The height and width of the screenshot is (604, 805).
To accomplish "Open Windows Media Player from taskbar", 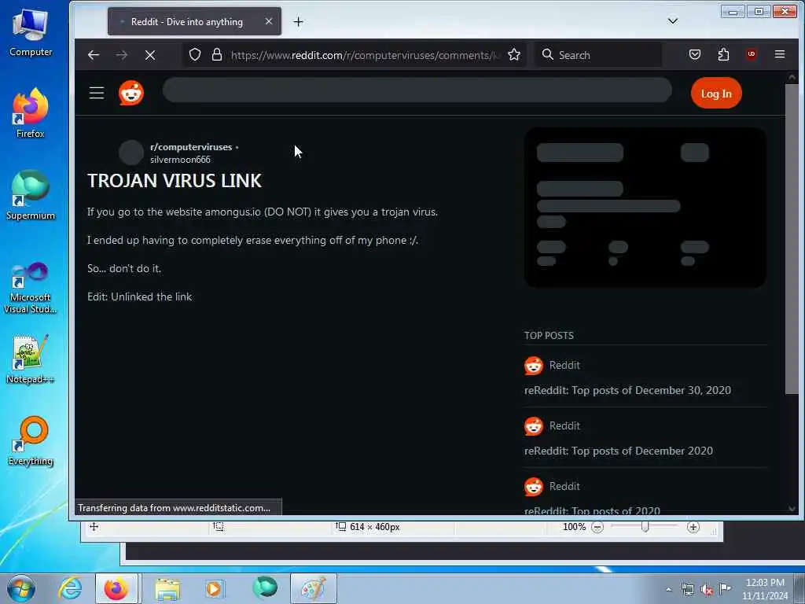I will point(214,589).
